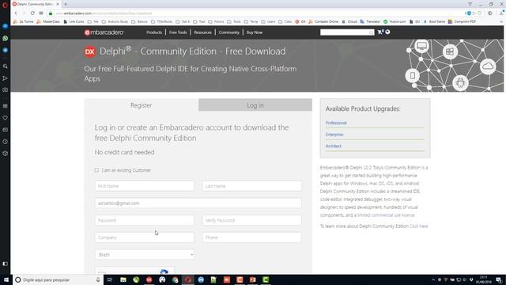This screenshot has width=506, height=285.
Task: Show hidden system tray icons
Action: point(433,279)
